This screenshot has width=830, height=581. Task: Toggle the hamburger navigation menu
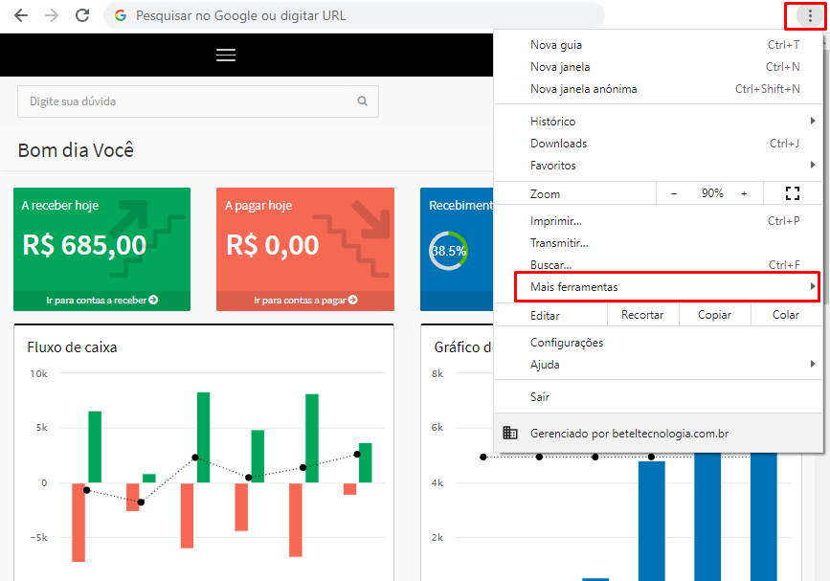pos(226,56)
